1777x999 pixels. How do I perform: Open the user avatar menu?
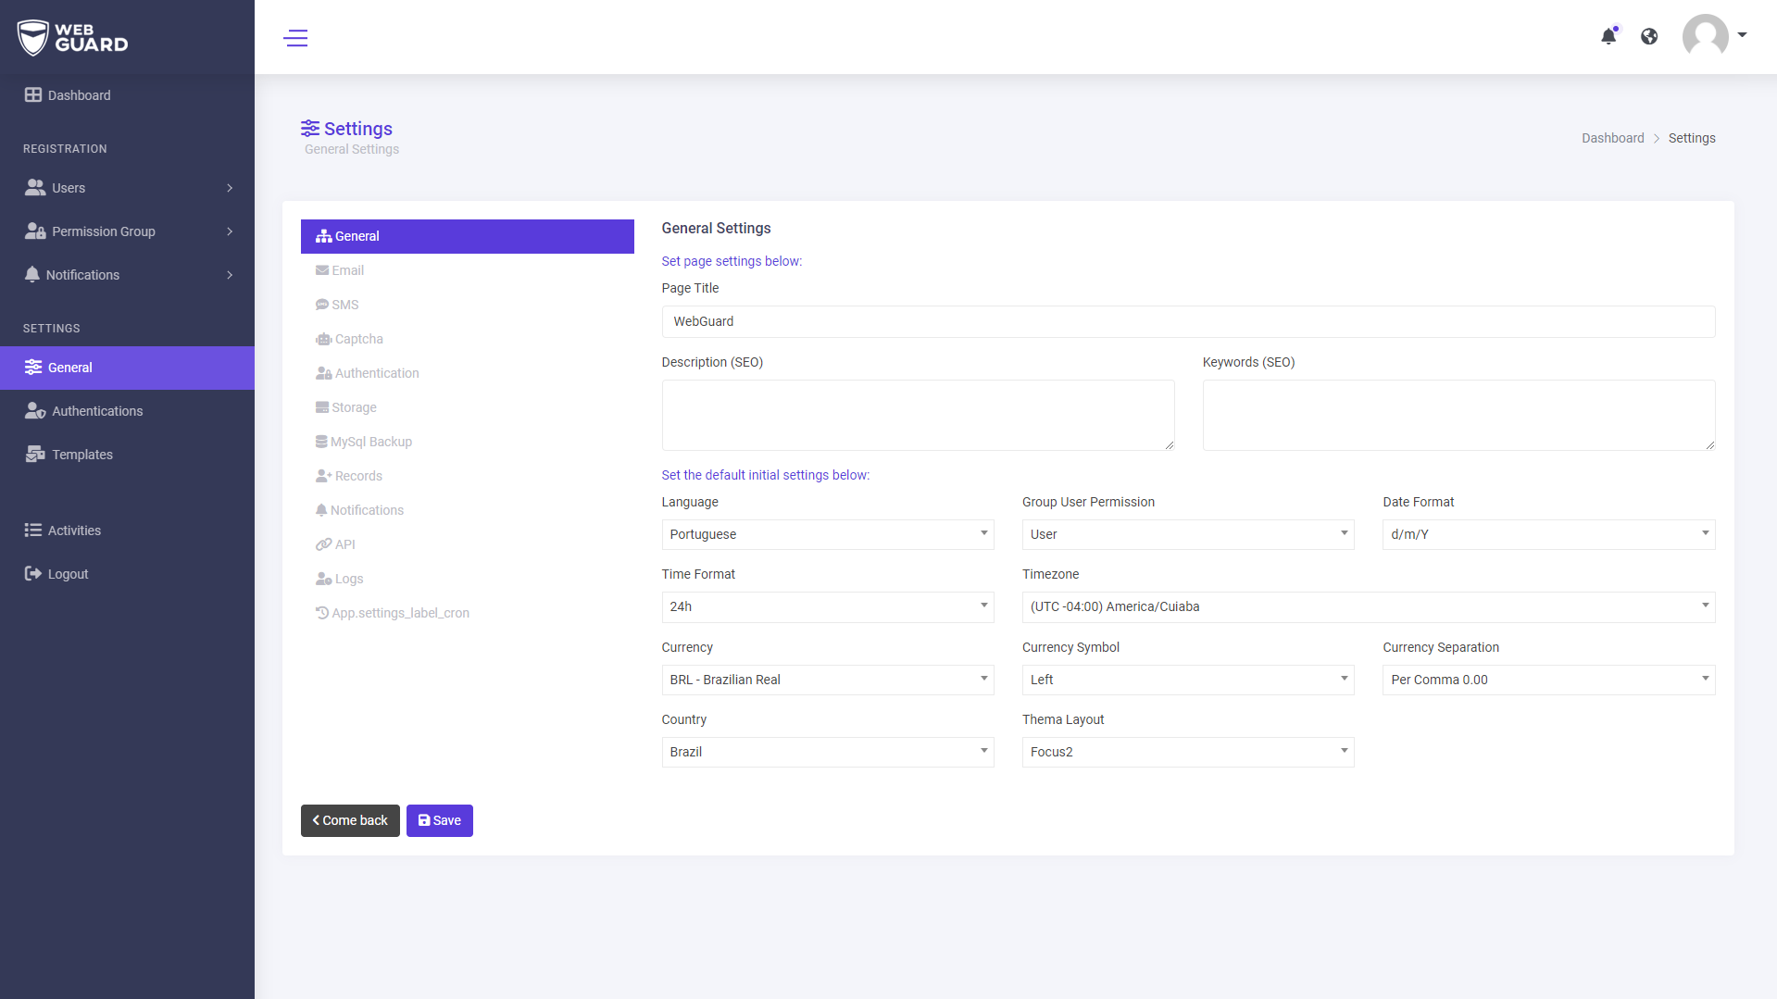coord(1713,36)
